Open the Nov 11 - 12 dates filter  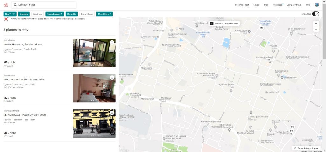[10, 14]
